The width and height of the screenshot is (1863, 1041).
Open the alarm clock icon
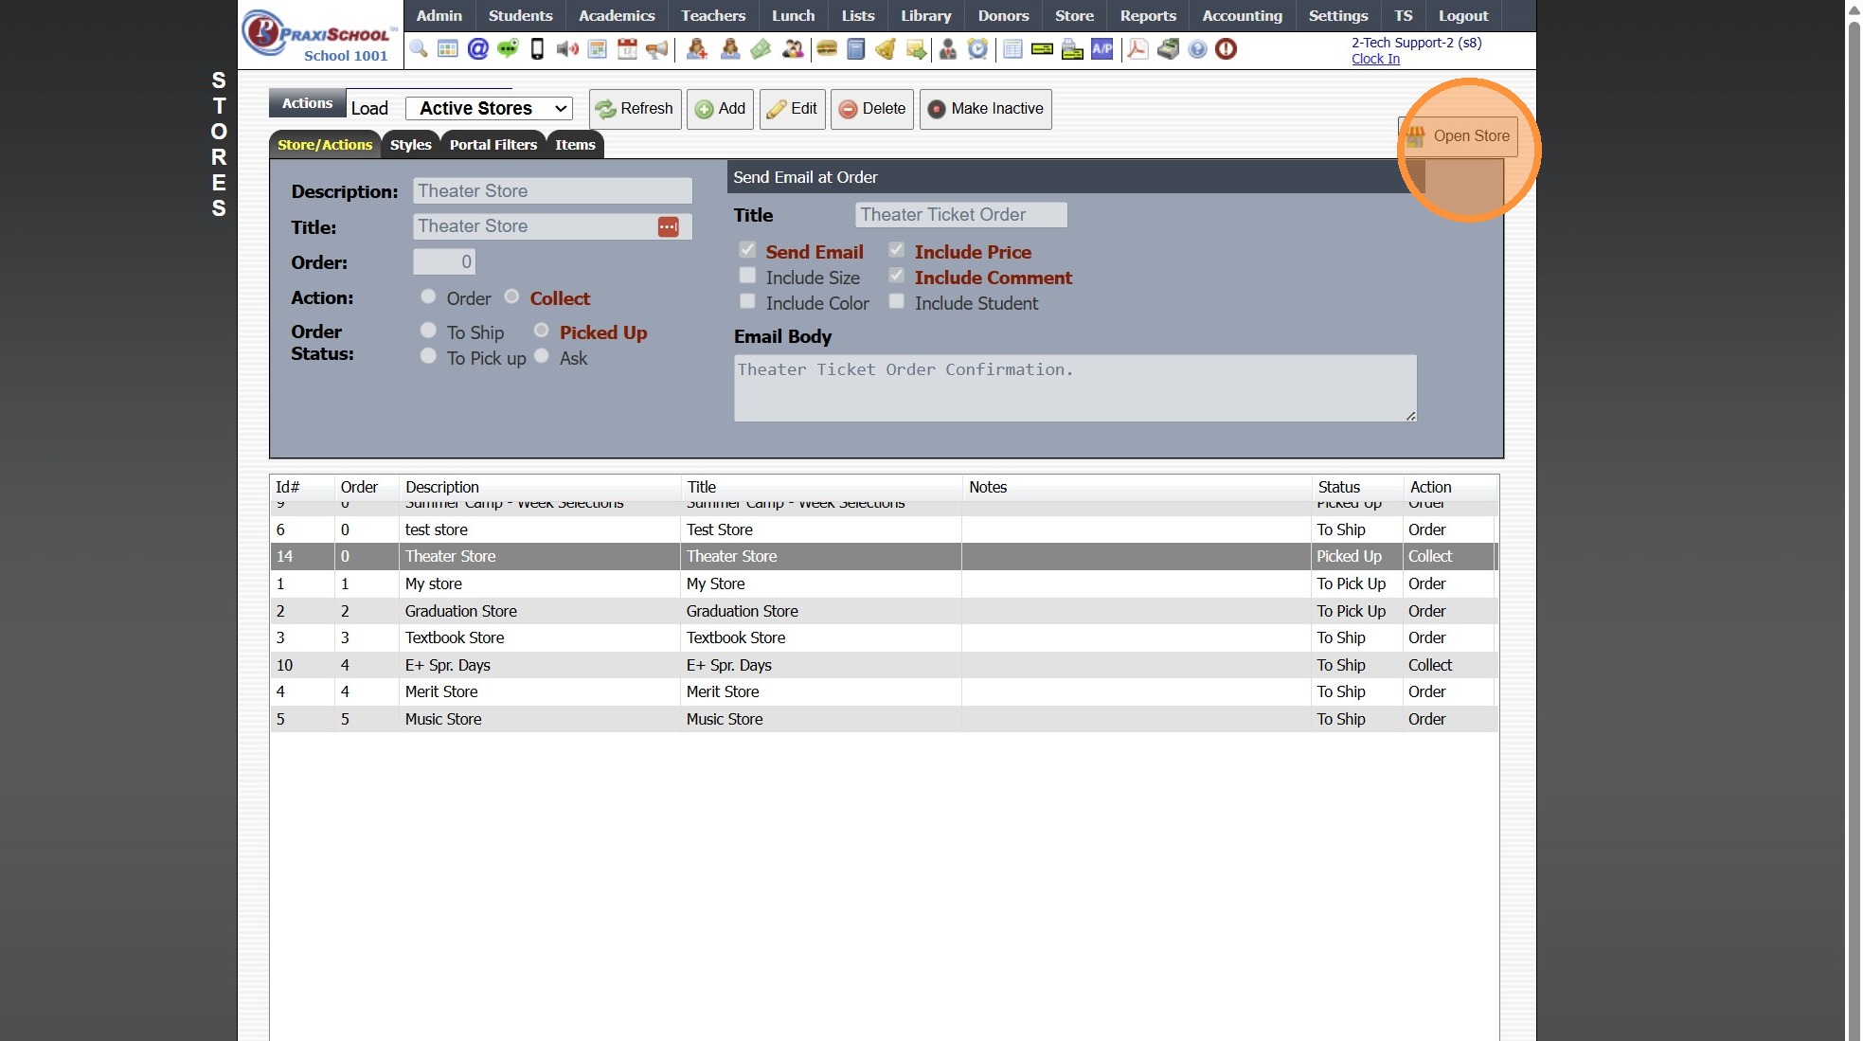click(977, 49)
